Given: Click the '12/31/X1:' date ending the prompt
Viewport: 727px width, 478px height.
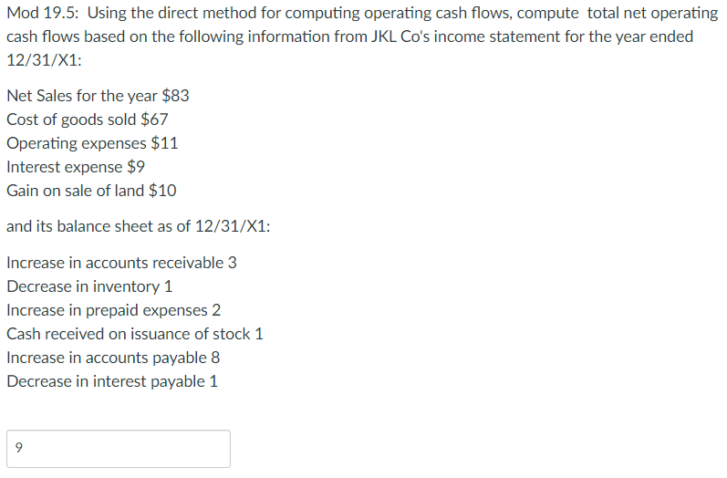Looking at the screenshot, I should [x=44, y=60].
